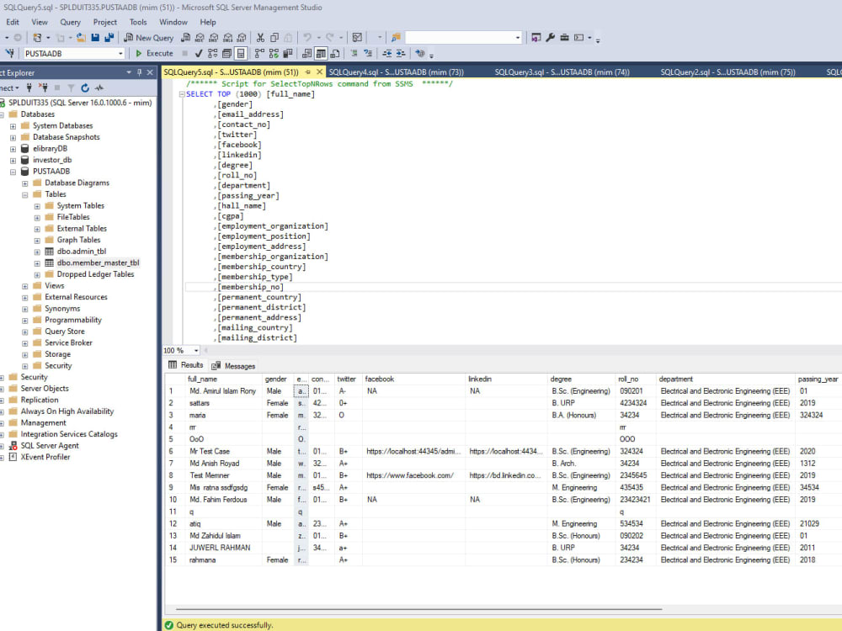842x631 pixels.
Task: Select Results to File mode
Action: point(335,53)
